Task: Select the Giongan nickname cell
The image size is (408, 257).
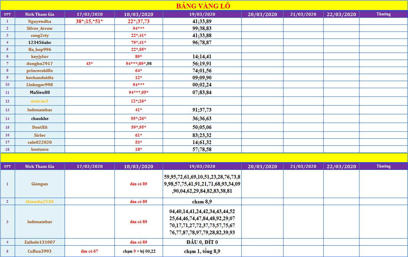Action: [x=39, y=184]
